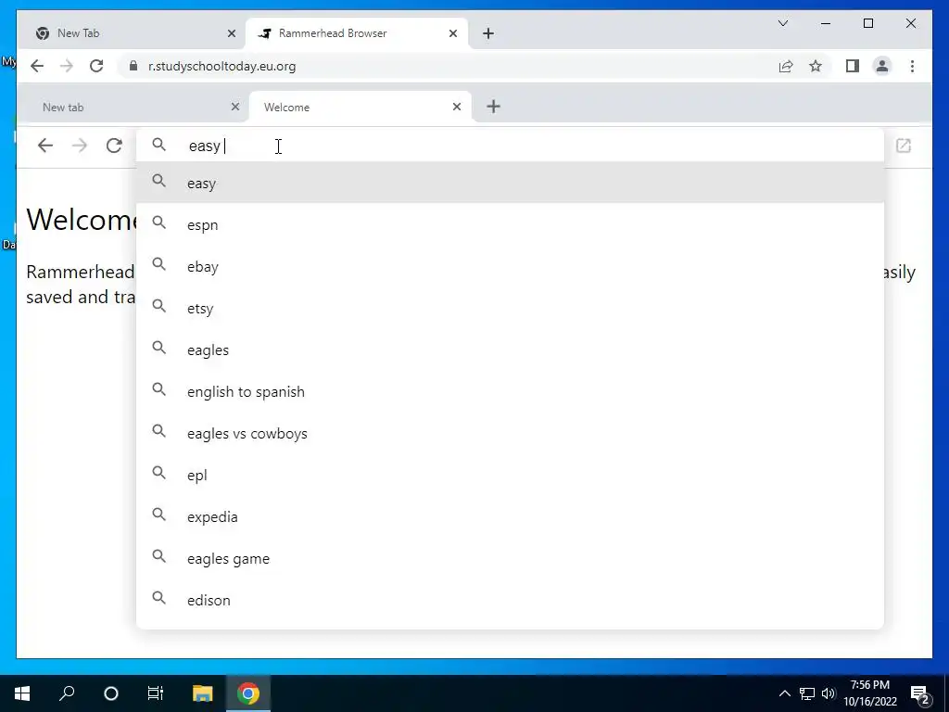Launch File Explorer from taskbar
Image resolution: width=949 pixels, height=712 pixels.
[x=203, y=693]
